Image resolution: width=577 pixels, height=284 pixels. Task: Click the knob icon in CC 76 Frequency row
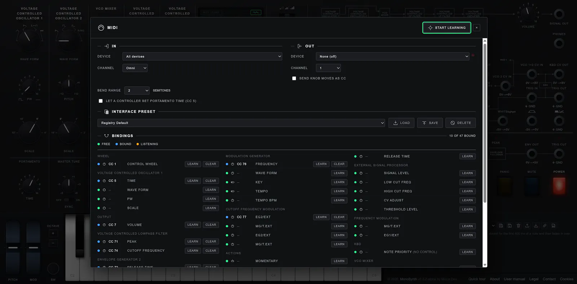tap(233, 164)
